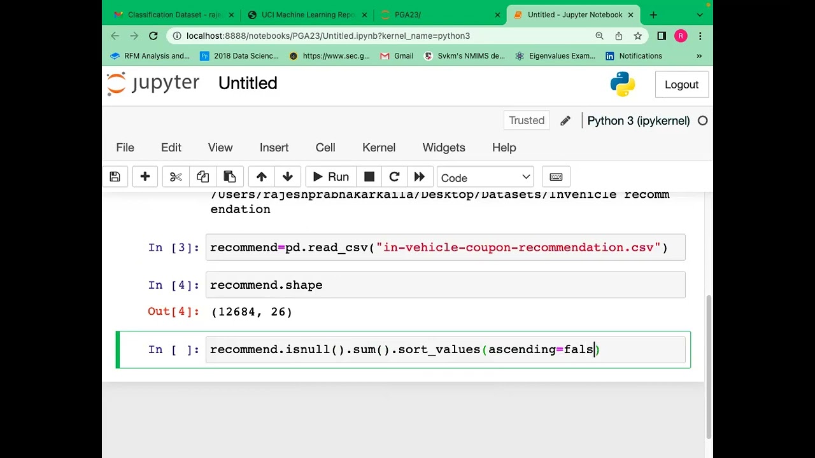The width and height of the screenshot is (815, 458).
Task: Close the PGA23/ tab
Action: pyautogui.click(x=498, y=15)
